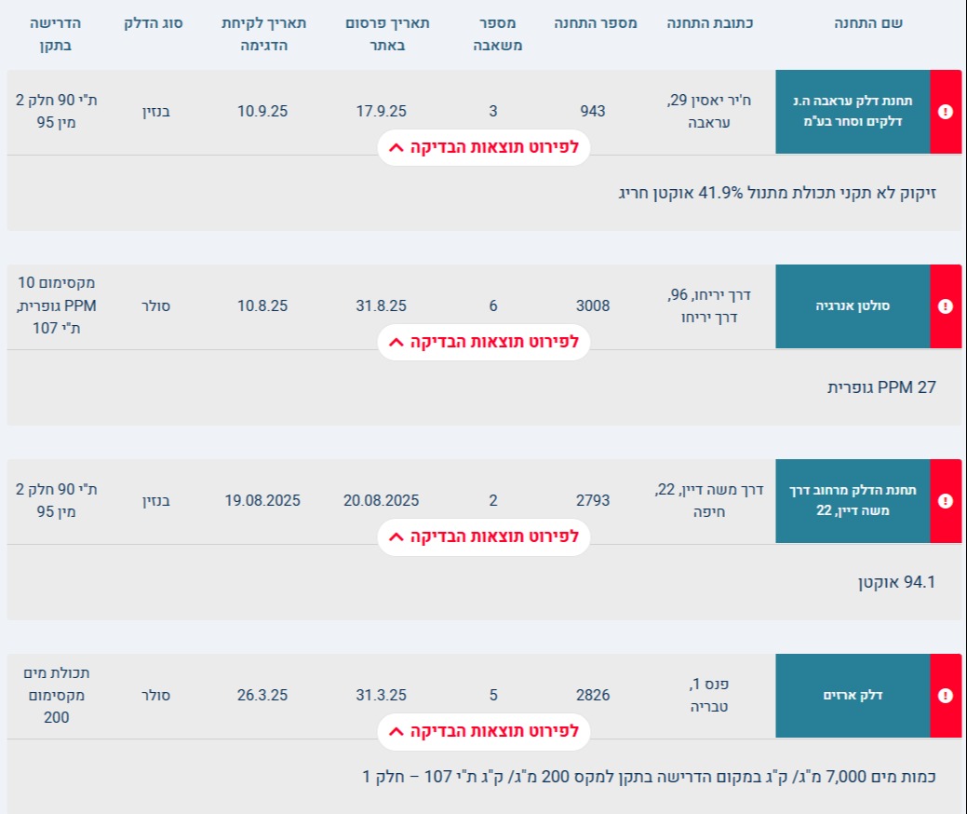Open the סולטן אנרגיה station name cell
967x814 pixels.
pyautogui.click(x=853, y=306)
